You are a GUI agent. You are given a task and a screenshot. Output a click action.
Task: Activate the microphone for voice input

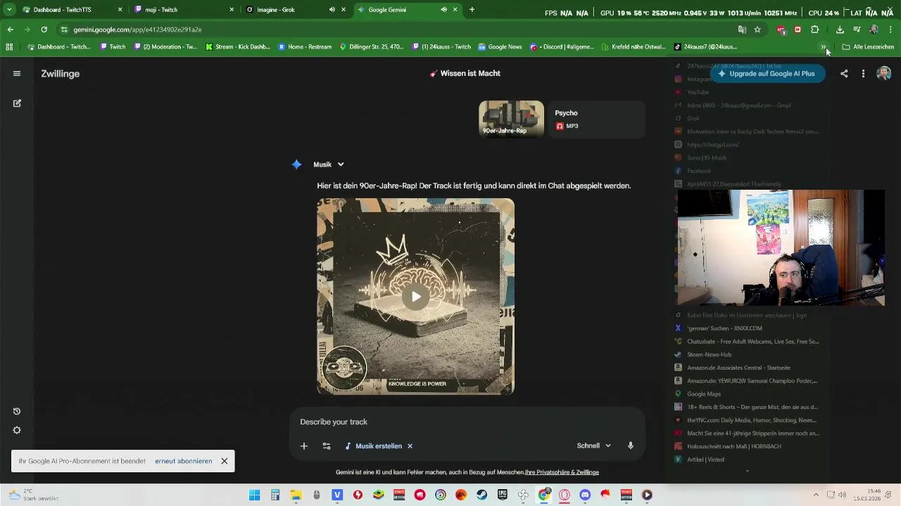pos(631,446)
